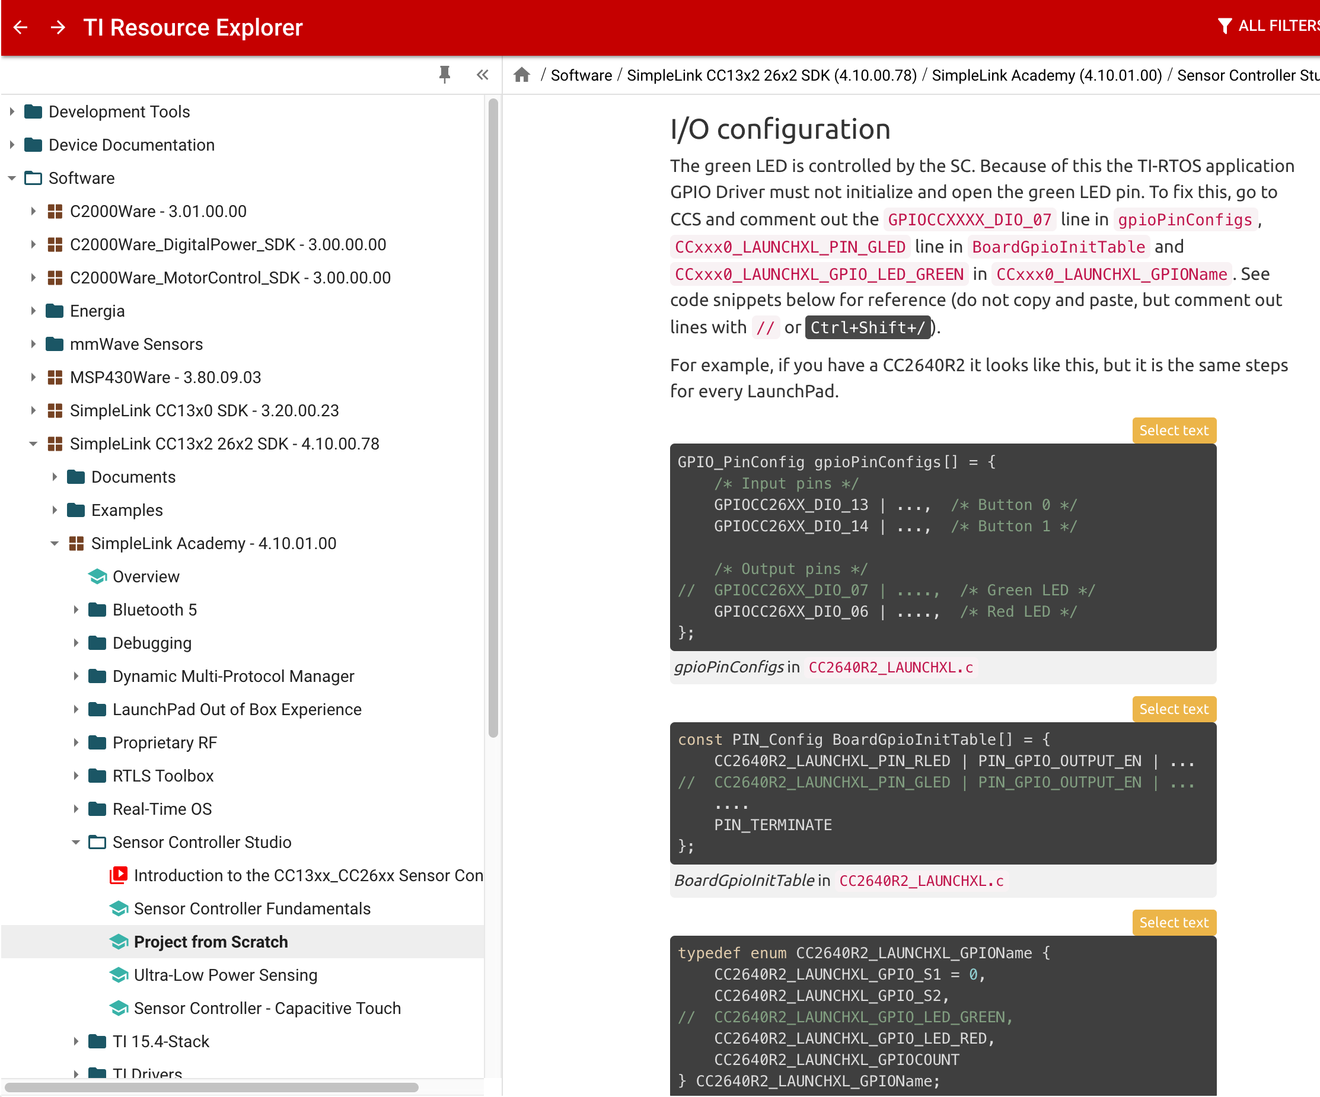
Task: Expand the Bluetooth 5 folder
Action: [75, 610]
